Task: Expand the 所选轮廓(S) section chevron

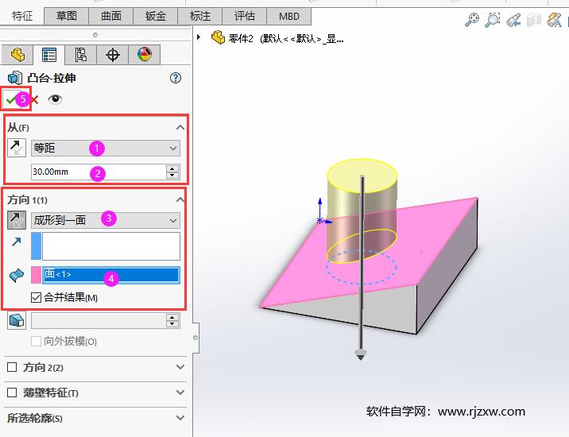Action: click(x=180, y=418)
